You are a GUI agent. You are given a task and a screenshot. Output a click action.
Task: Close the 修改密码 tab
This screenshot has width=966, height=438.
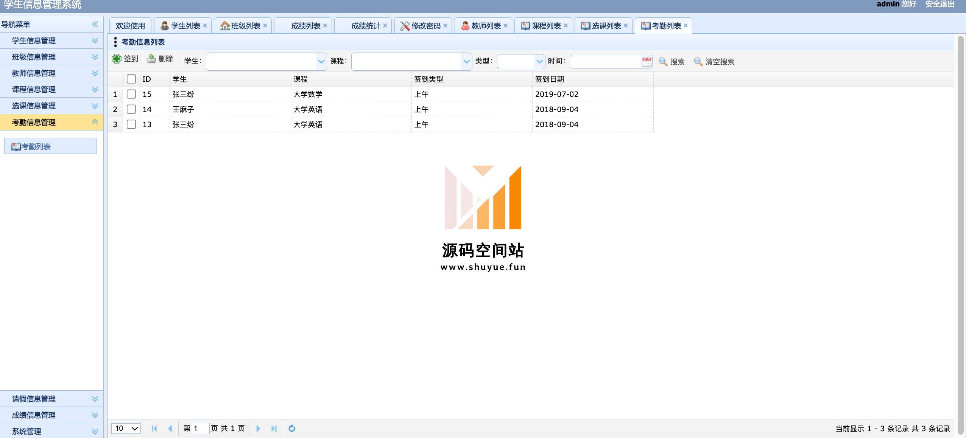point(445,26)
